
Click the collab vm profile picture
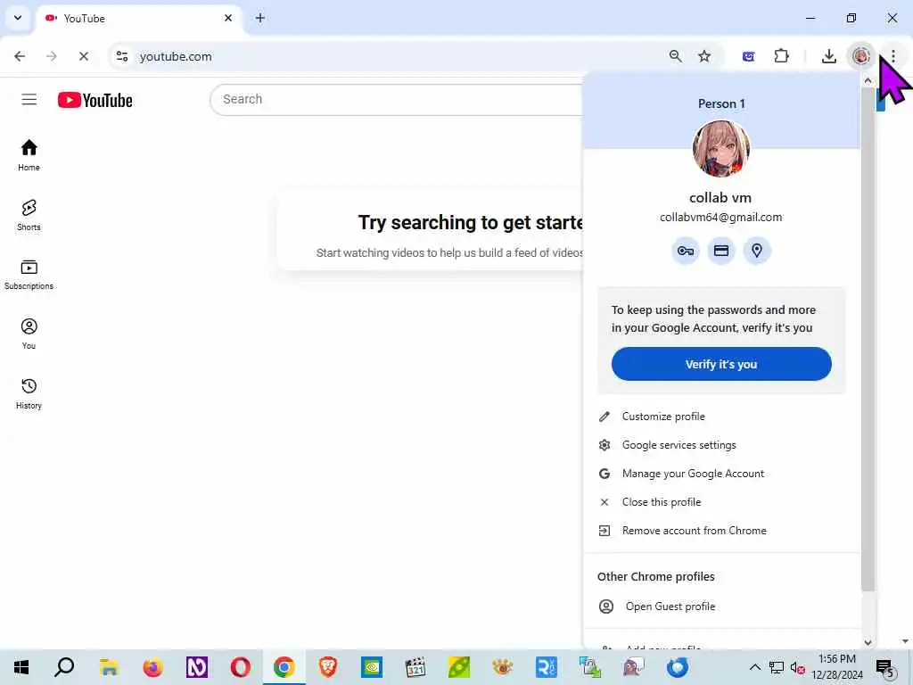[720, 149]
